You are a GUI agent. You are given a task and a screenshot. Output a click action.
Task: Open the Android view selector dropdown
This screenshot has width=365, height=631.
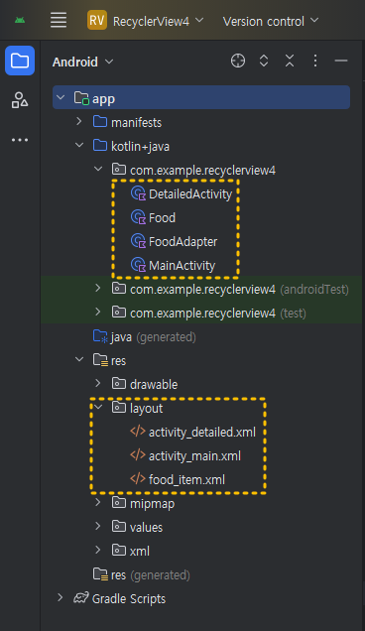point(83,62)
